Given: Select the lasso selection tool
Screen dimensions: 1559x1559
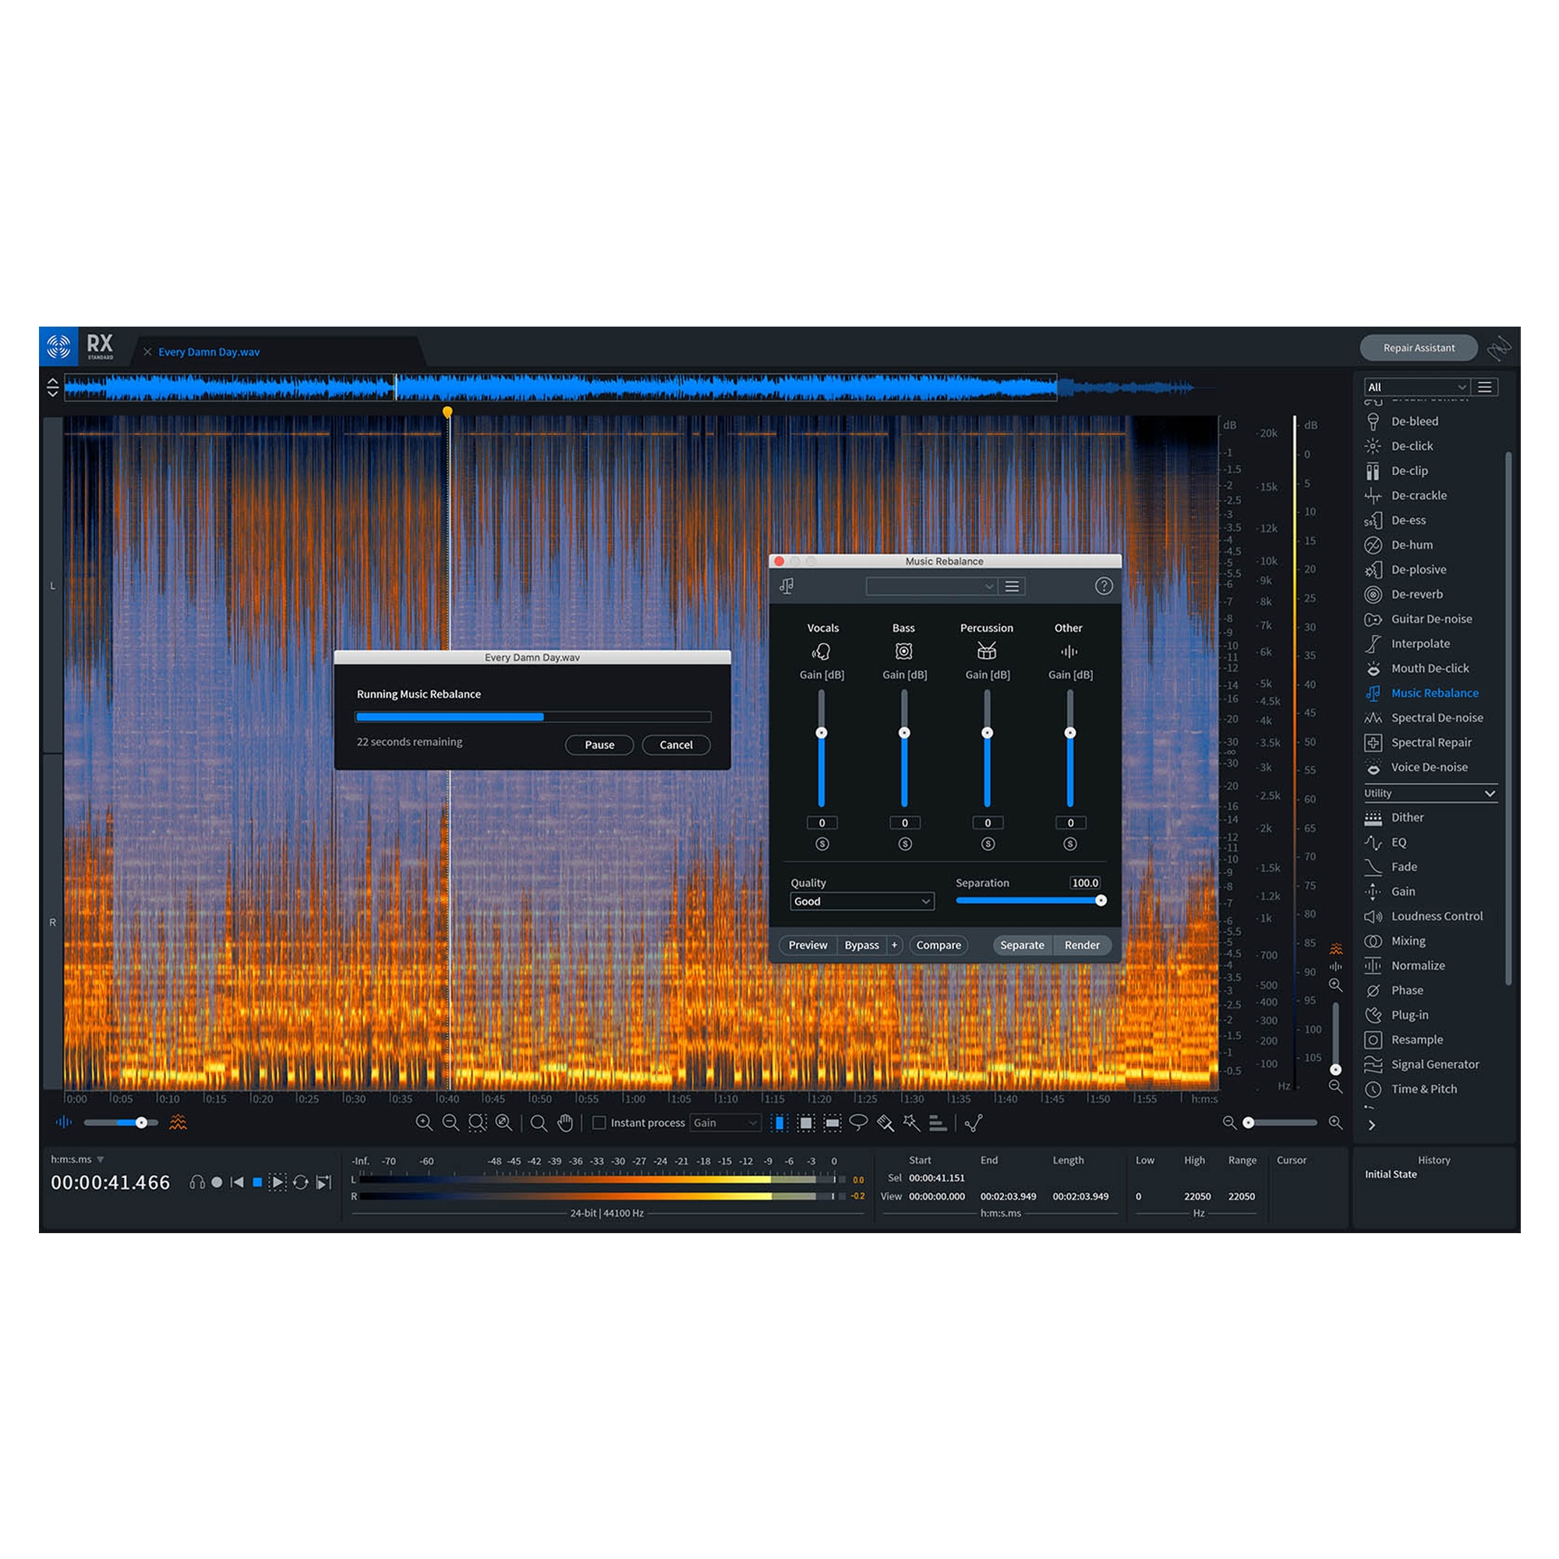Looking at the screenshot, I should 858,1122.
